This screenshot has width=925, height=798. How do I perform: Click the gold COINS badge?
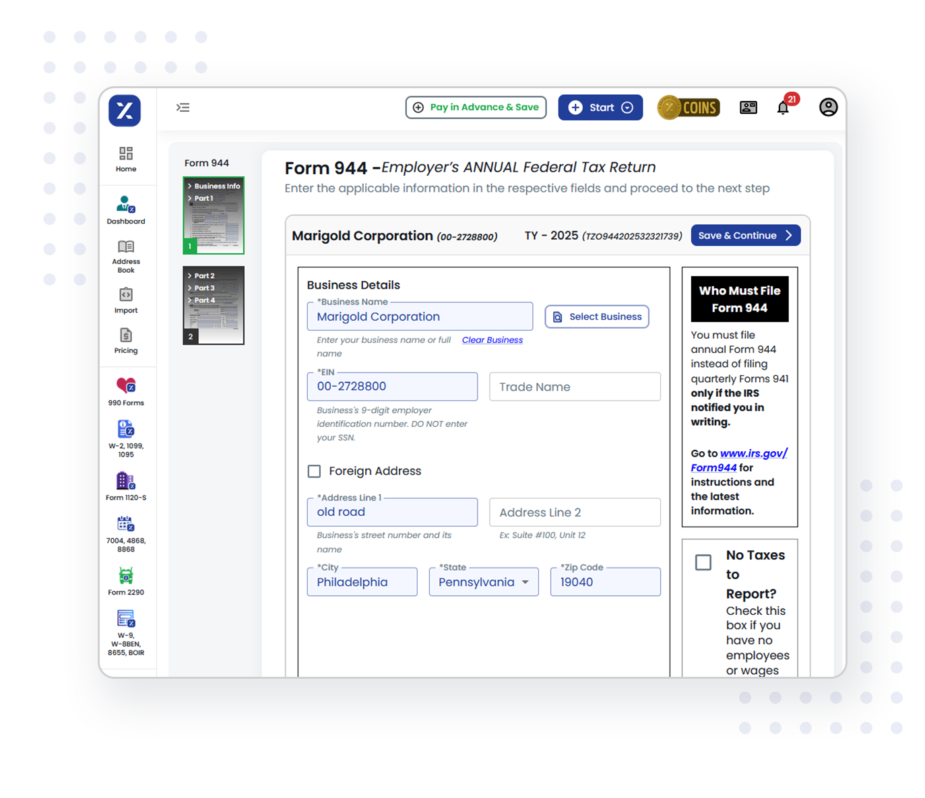coord(688,107)
